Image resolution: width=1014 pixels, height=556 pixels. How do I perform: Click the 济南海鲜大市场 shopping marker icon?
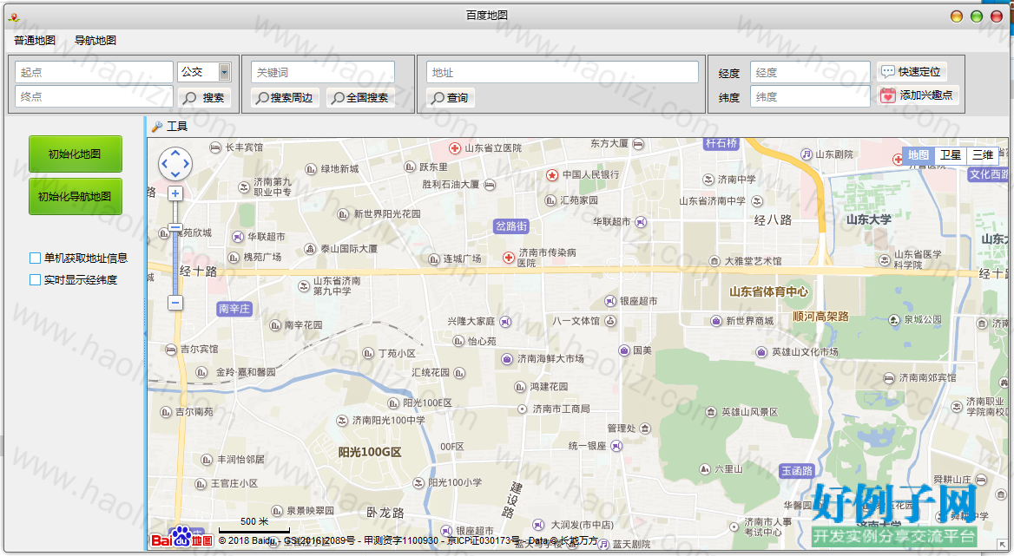point(508,358)
